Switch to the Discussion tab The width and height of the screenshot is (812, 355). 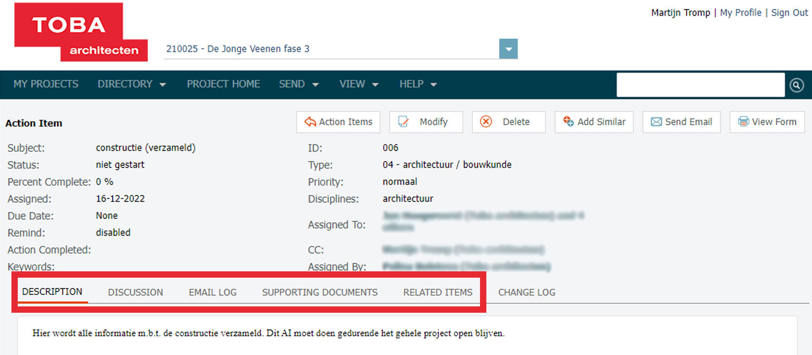point(135,292)
